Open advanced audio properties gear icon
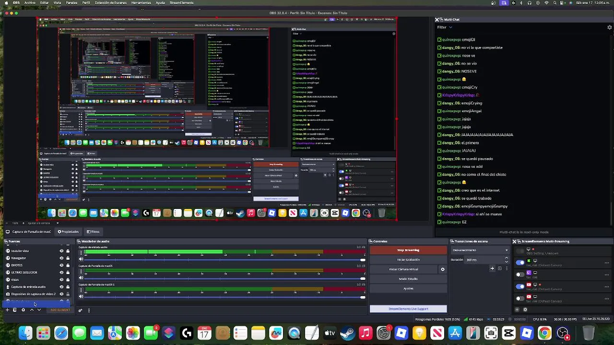 coord(80,310)
